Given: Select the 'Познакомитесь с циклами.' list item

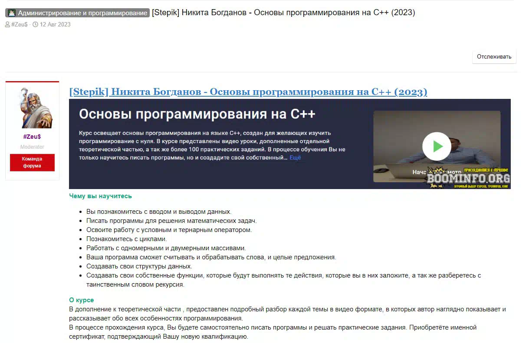Looking at the screenshot, I should (126, 239).
